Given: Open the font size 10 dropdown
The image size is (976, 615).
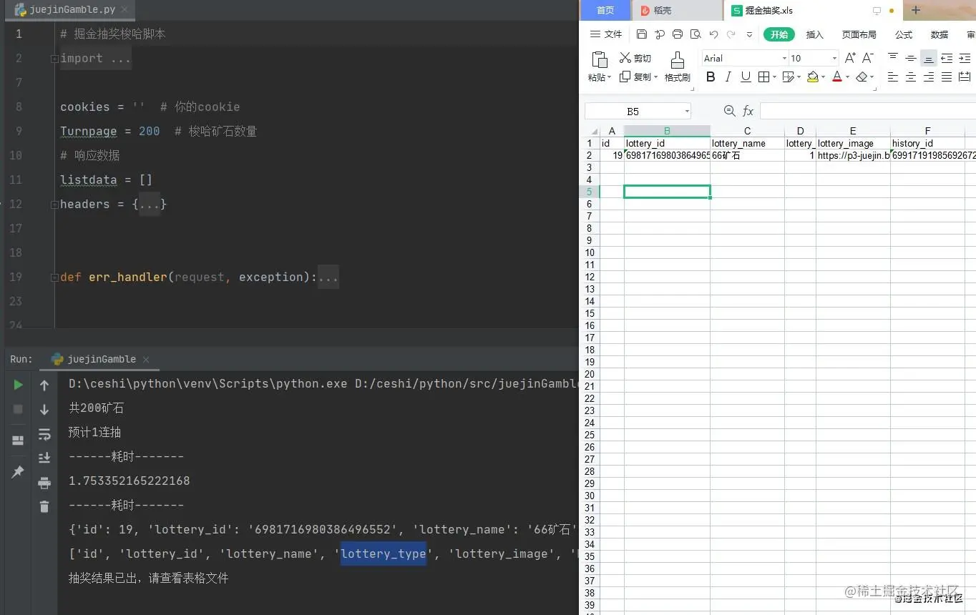Looking at the screenshot, I should point(834,59).
